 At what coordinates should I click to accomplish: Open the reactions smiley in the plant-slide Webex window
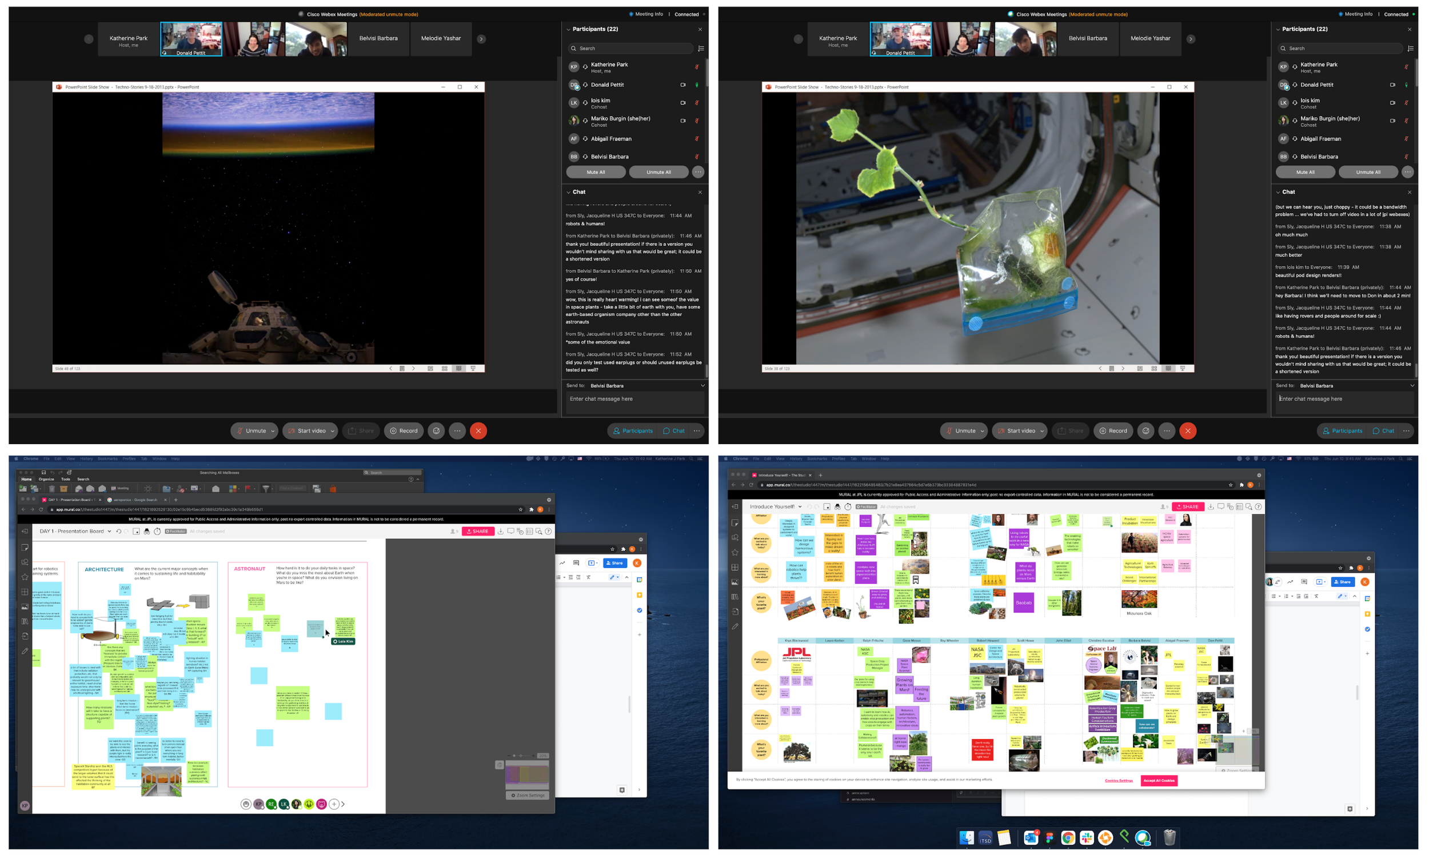tap(1146, 431)
